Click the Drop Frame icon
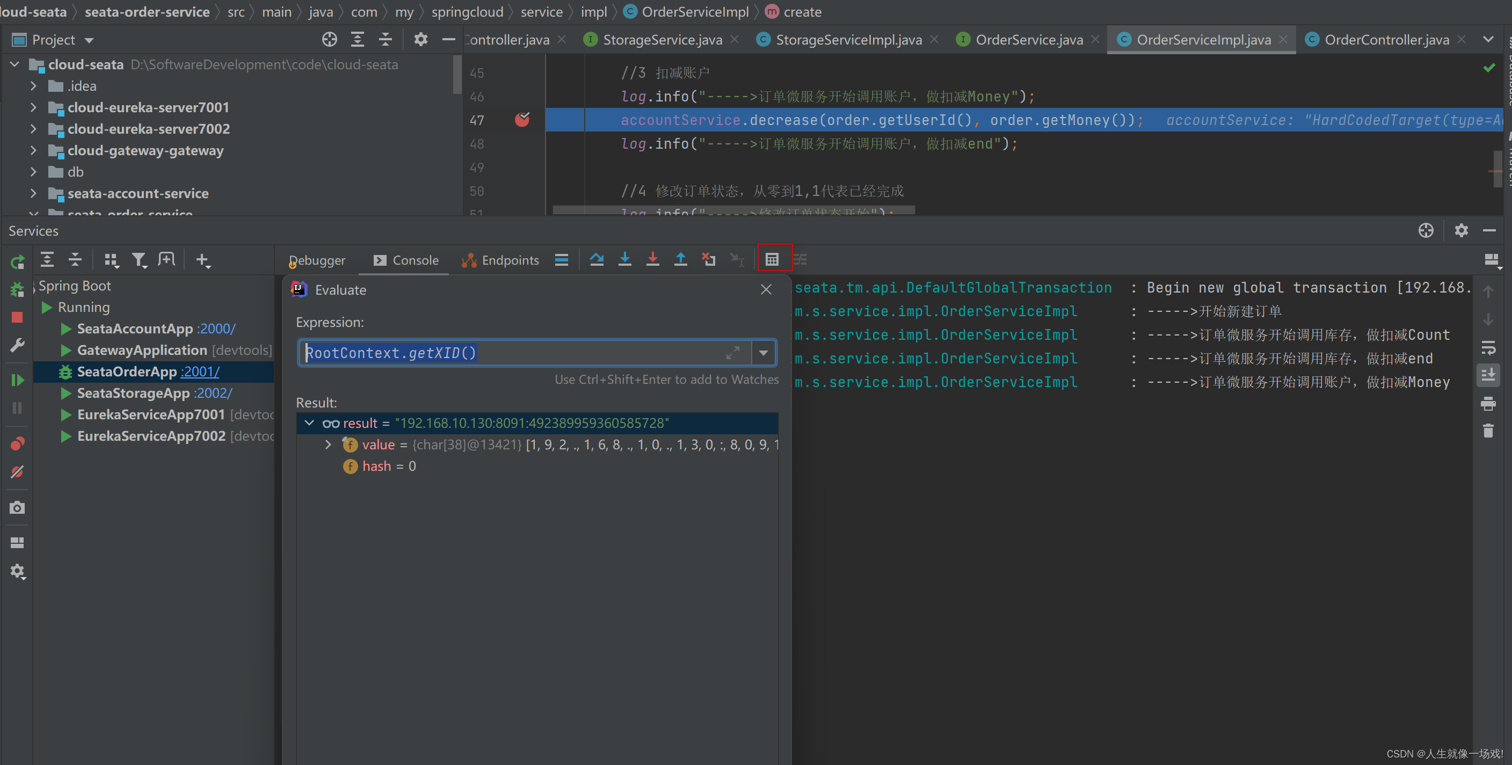The image size is (1512, 765). (x=708, y=259)
